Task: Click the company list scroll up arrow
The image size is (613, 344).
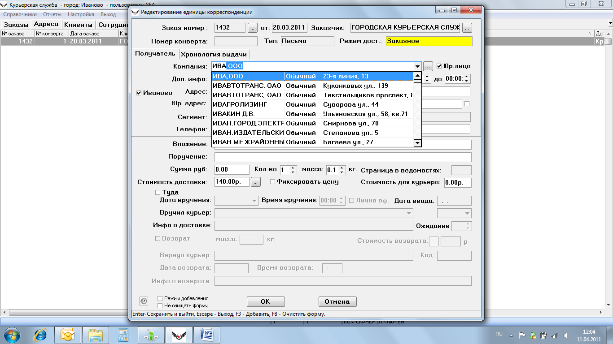Action: coord(417,76)
